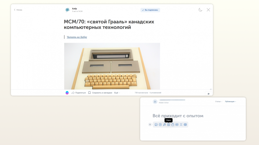Insert an image via the photo icon
Image resolution: width=259 pixels, height=145 pixels.
156,125
